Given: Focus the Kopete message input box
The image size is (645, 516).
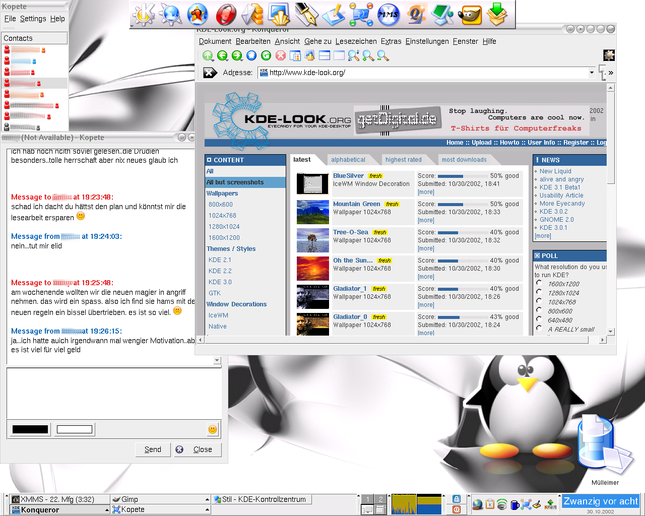Looking at the screenshot, I should (x=114, y=393).
